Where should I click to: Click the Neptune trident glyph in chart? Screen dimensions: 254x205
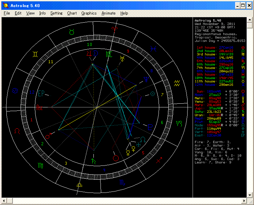pyautogui.click(x=146, y=79)
